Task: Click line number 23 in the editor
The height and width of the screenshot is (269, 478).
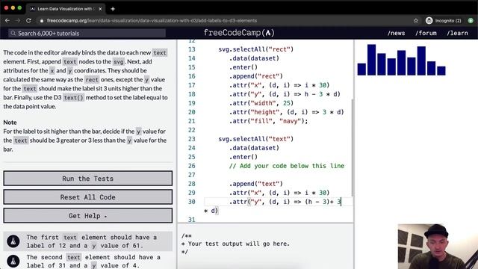Action: 191,139
